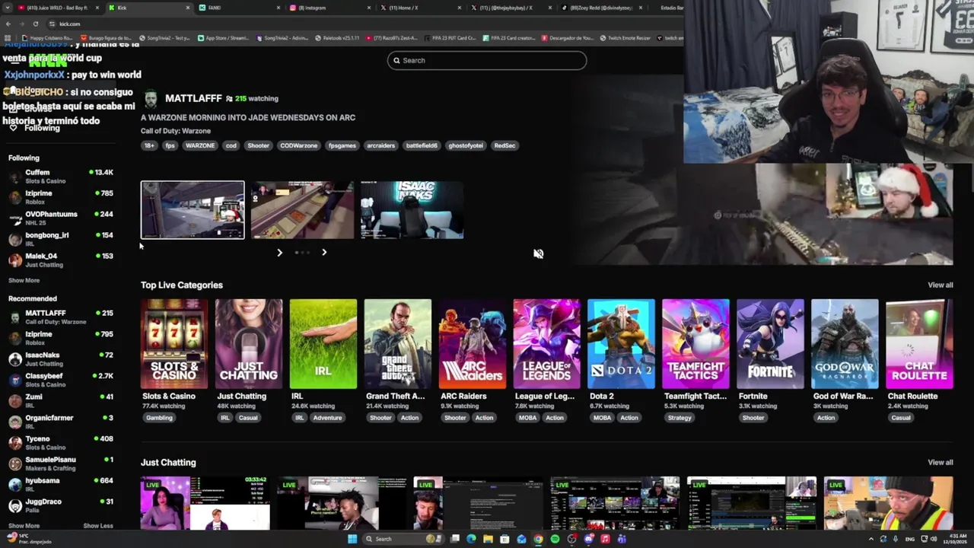Select the battlefield6 tag
Screen dimensions: 974x548
point(422,145)
